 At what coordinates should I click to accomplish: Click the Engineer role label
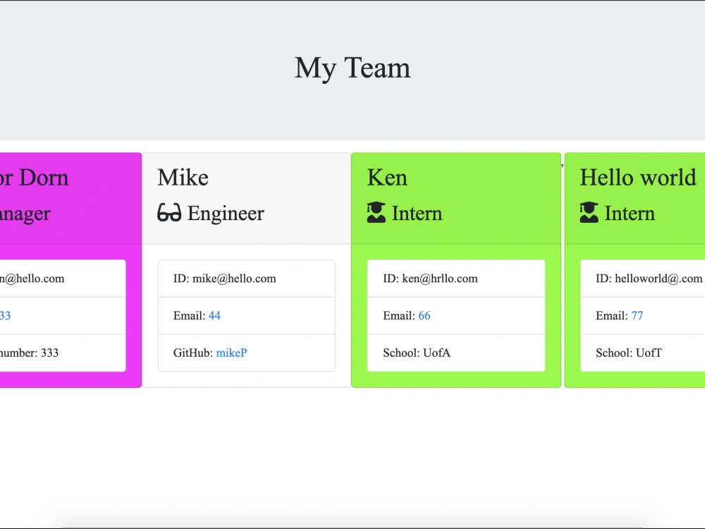pos(226,213)
